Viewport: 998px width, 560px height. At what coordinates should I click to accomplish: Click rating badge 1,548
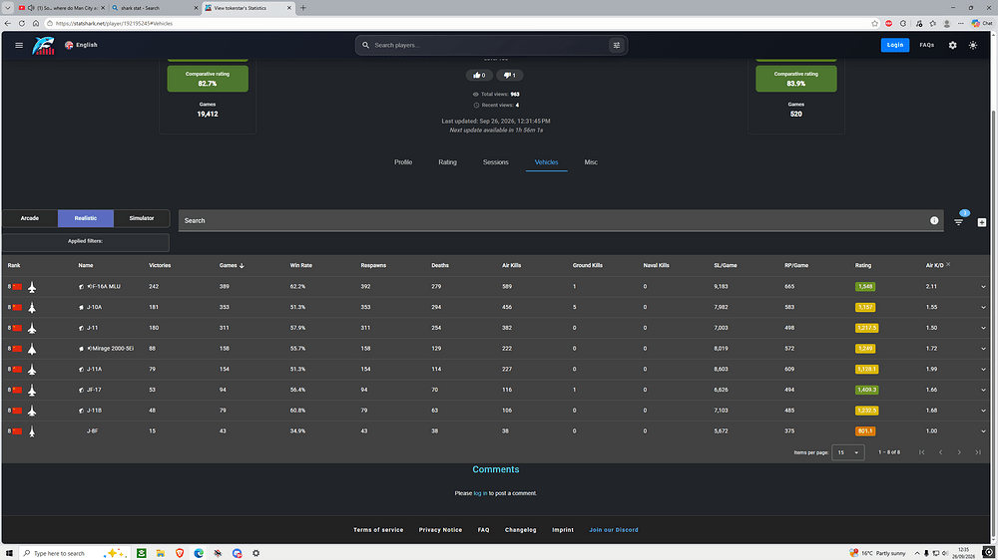click(x=865, y=287)
